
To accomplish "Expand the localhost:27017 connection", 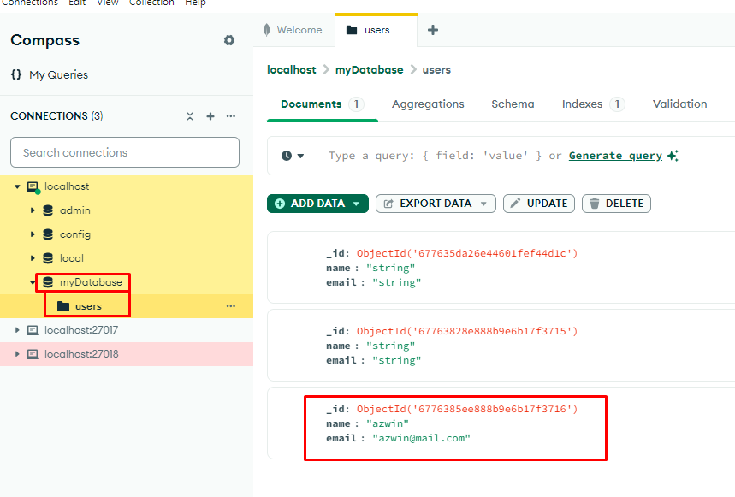I will click(x=17, y=330).
